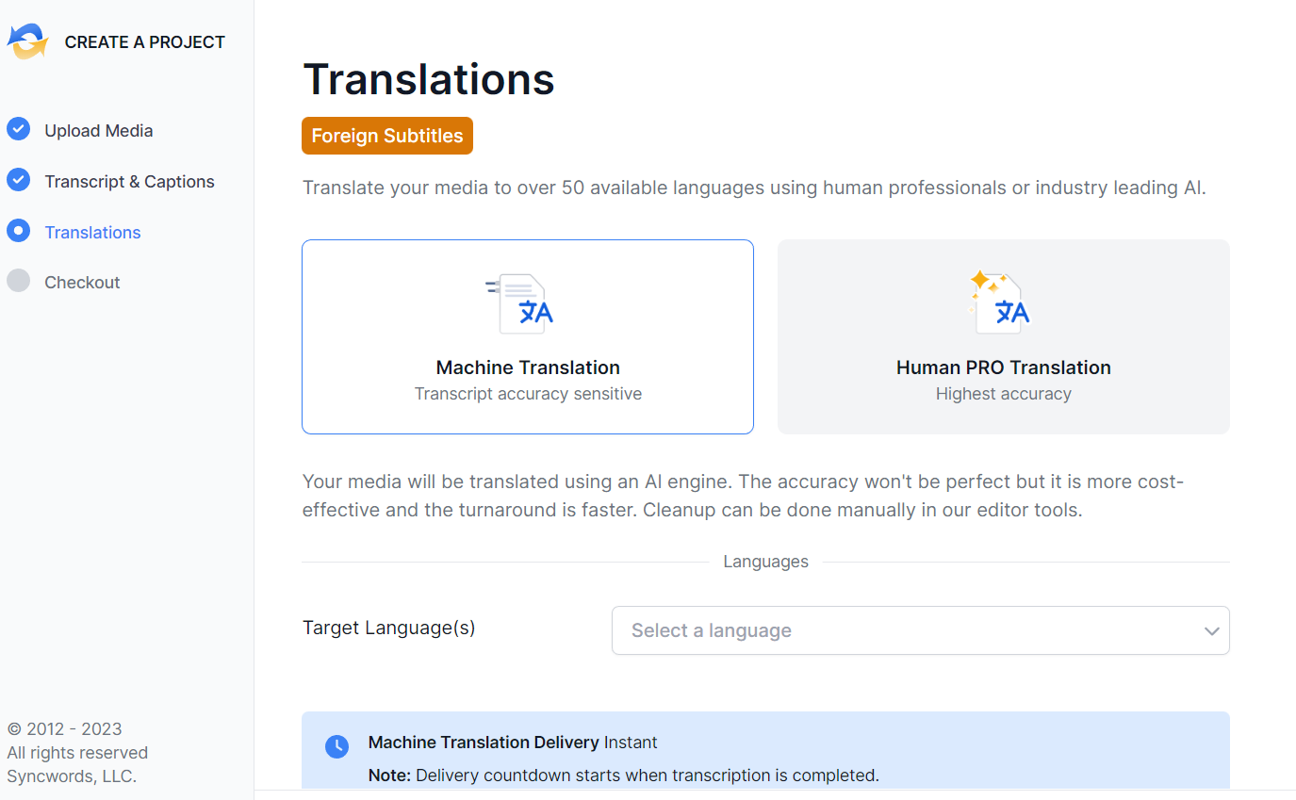Jump to the Checkout step
Image resolution: width=1296 pixels, height=800 pixels.
(x=82, y=283)
